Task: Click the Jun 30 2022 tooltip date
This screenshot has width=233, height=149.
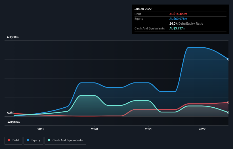Action: [x=143, y=9]
